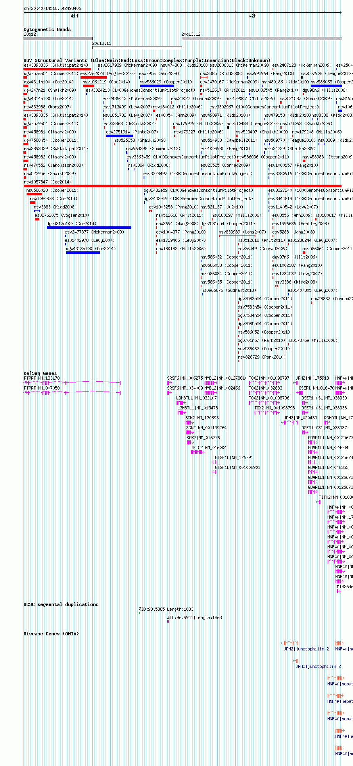Select the blue gain bar under dgv4317n100
Screen dimensions: 353x766
(89, 228)
